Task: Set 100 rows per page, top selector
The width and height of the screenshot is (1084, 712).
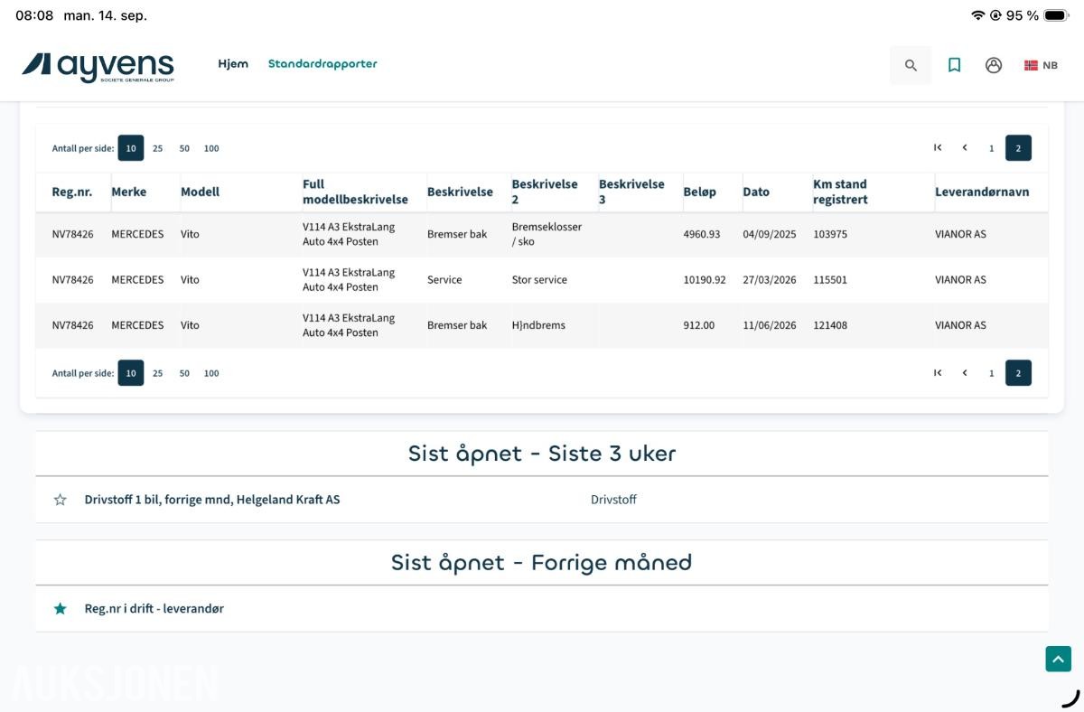Action: [x=211, y=148]
